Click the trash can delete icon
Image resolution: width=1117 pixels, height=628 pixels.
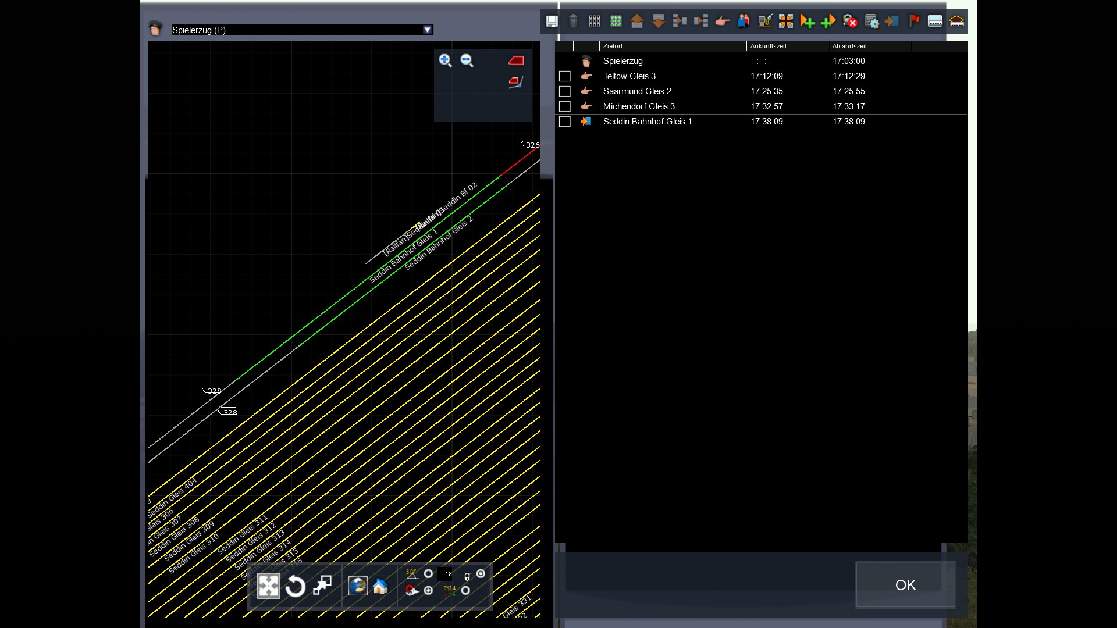coord(573,22)
